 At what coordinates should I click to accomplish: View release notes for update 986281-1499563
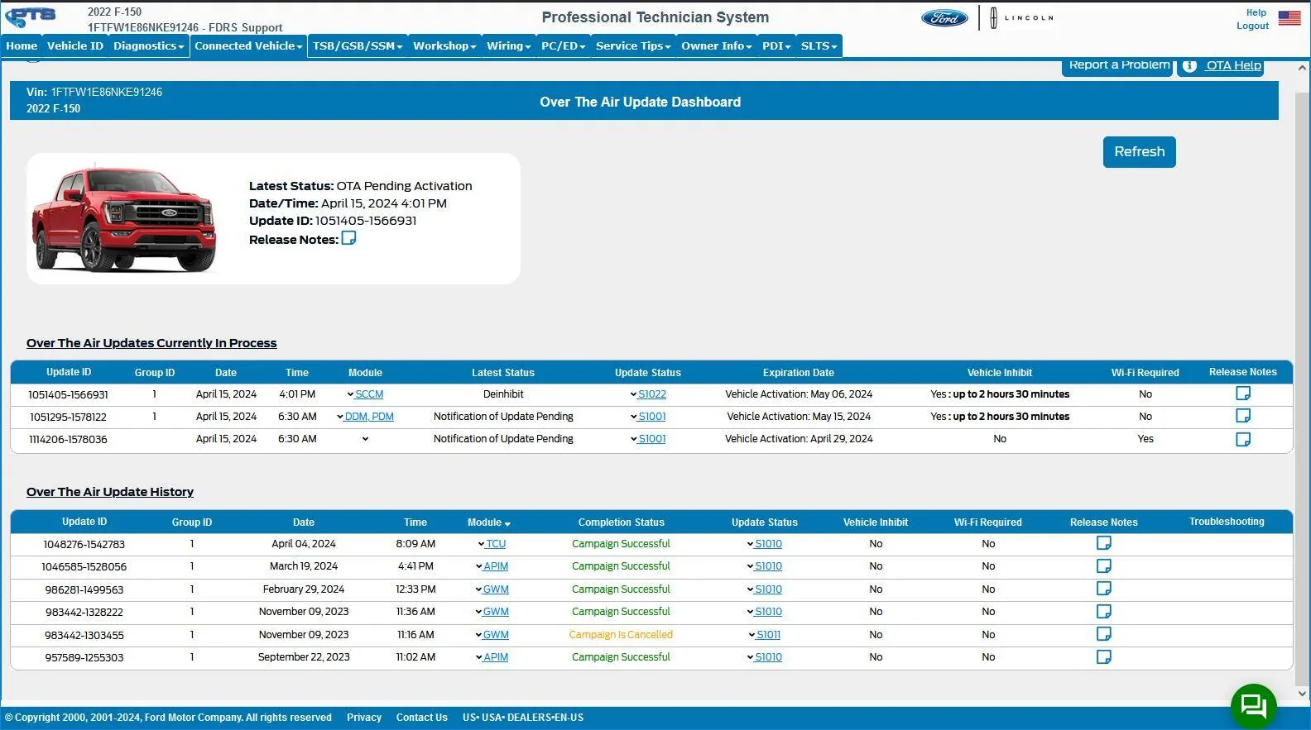click(1103, 589)
